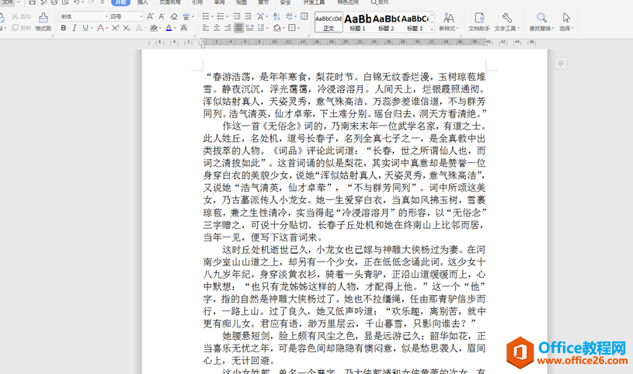Click the show paragraph marks icon
Image resolution: width=633 pixels, height=374 pixels.
pos(289,16)
